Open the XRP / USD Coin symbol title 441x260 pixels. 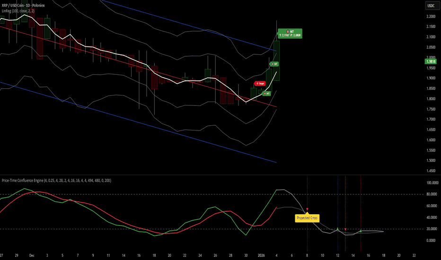click(x=23, y=5)
